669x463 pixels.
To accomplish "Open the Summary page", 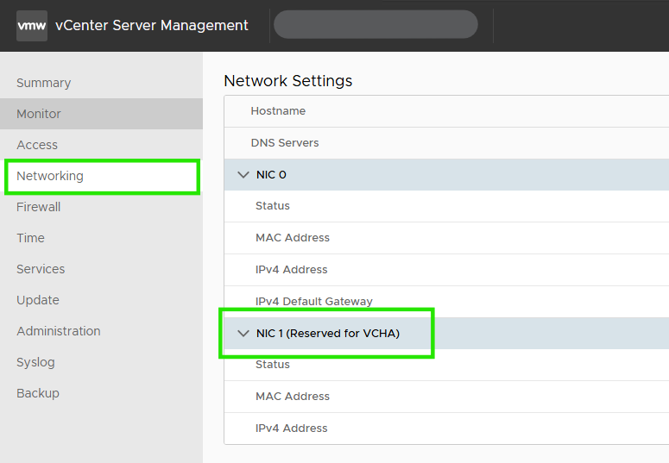I will (x=44, y=83).
